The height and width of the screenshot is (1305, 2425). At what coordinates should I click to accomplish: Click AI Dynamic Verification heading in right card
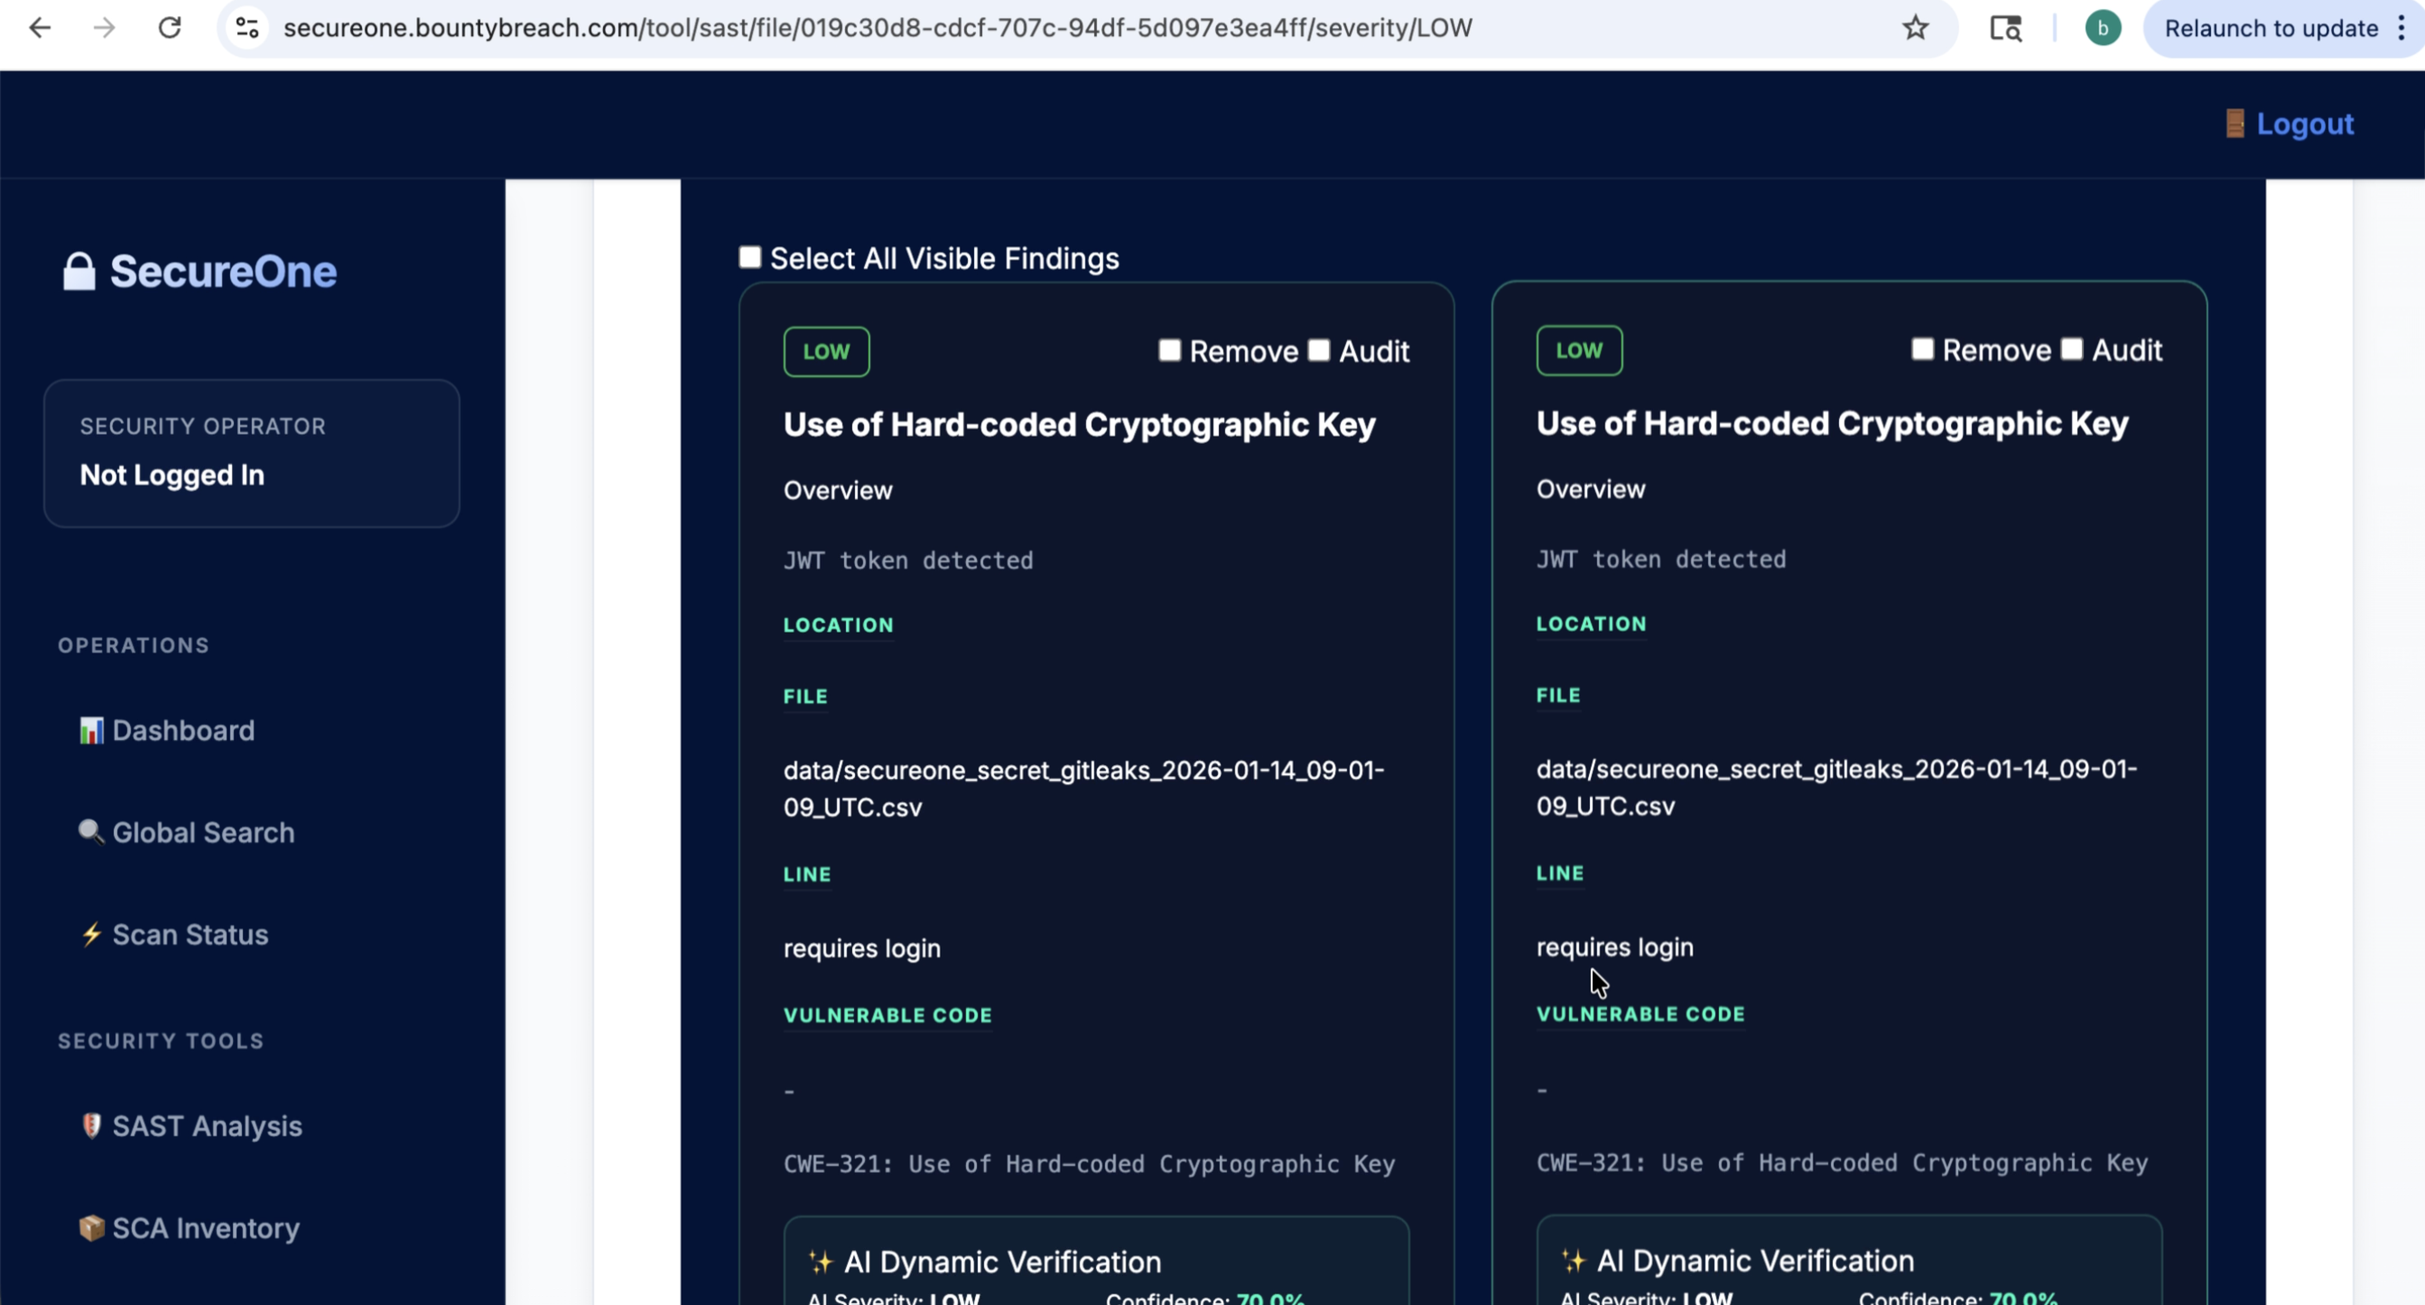click(x=1756, y=1261)
